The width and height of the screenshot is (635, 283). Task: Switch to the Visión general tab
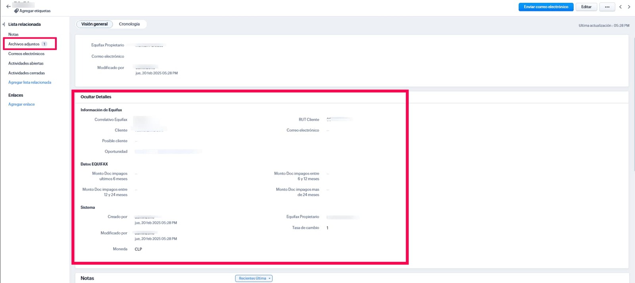point(94,24)
